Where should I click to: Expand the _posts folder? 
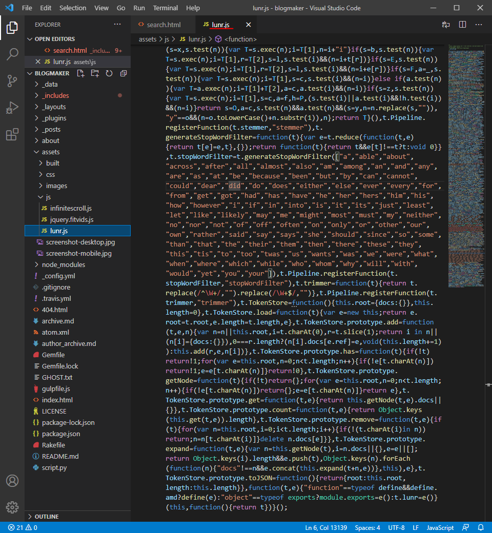[x=77, y=129]
